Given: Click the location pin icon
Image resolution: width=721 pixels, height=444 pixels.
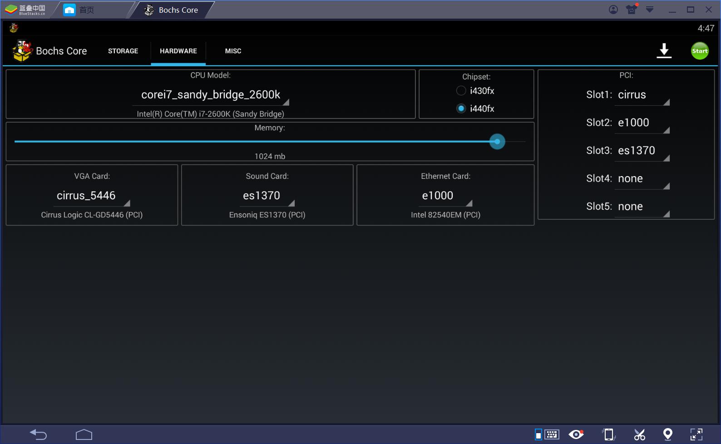Looking at the screenshot, I should (x=667, y=434).
